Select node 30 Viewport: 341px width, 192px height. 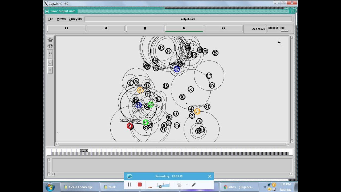(182, 97)
